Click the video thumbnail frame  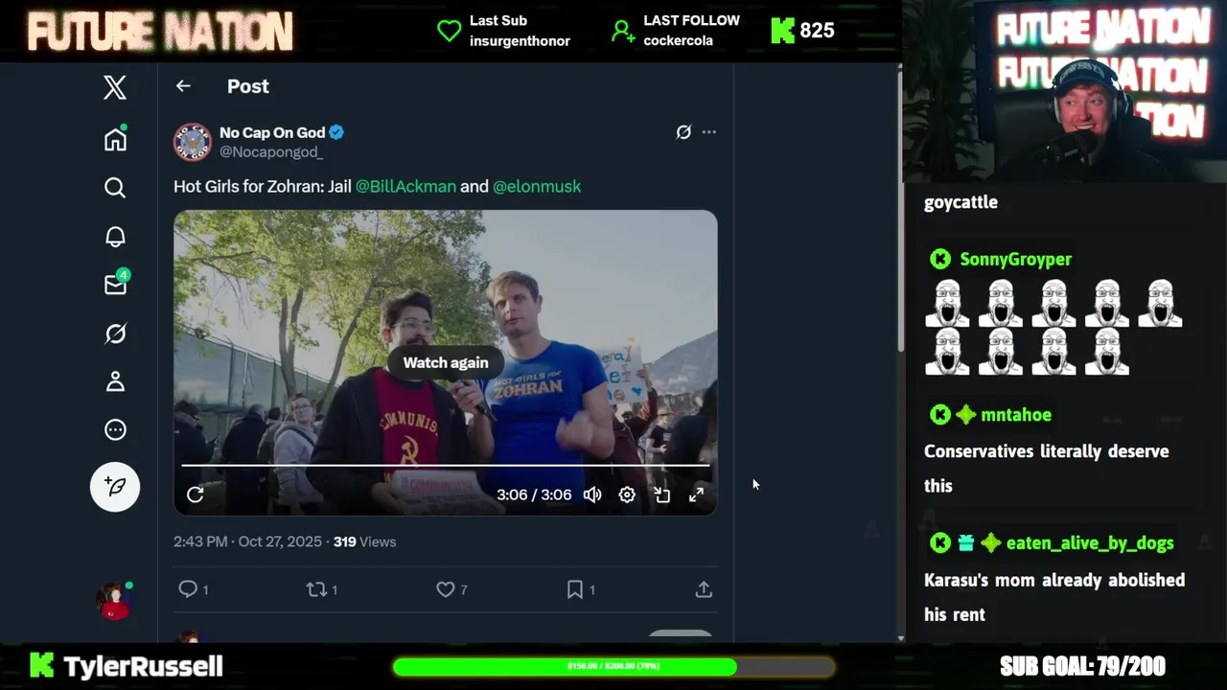point(446,362)
